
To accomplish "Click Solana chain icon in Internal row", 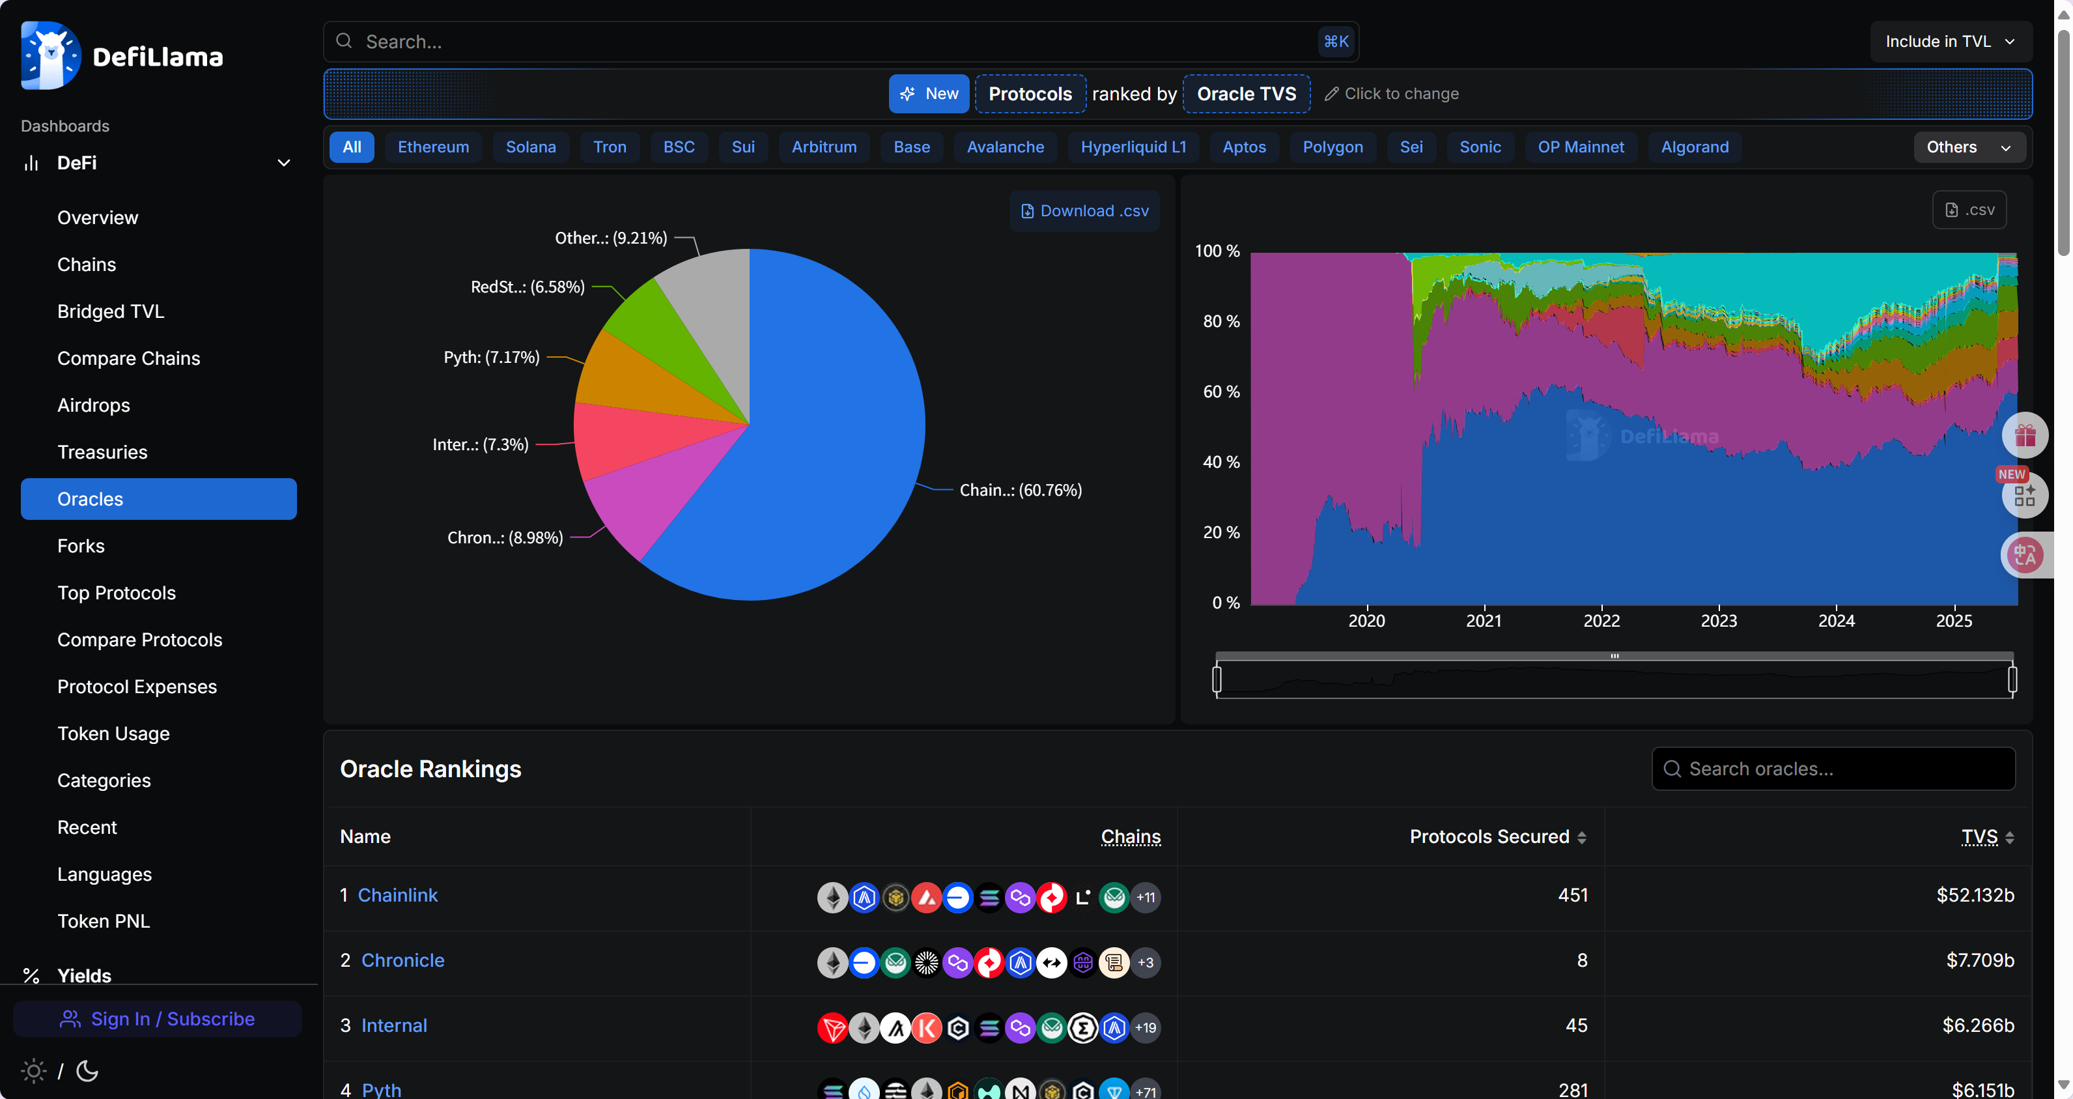I will pos(989,1027).
